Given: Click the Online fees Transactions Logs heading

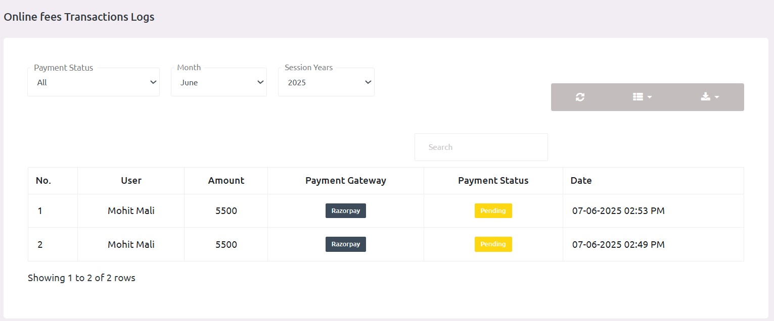Looking at the screenshot, I should [79, 17].
